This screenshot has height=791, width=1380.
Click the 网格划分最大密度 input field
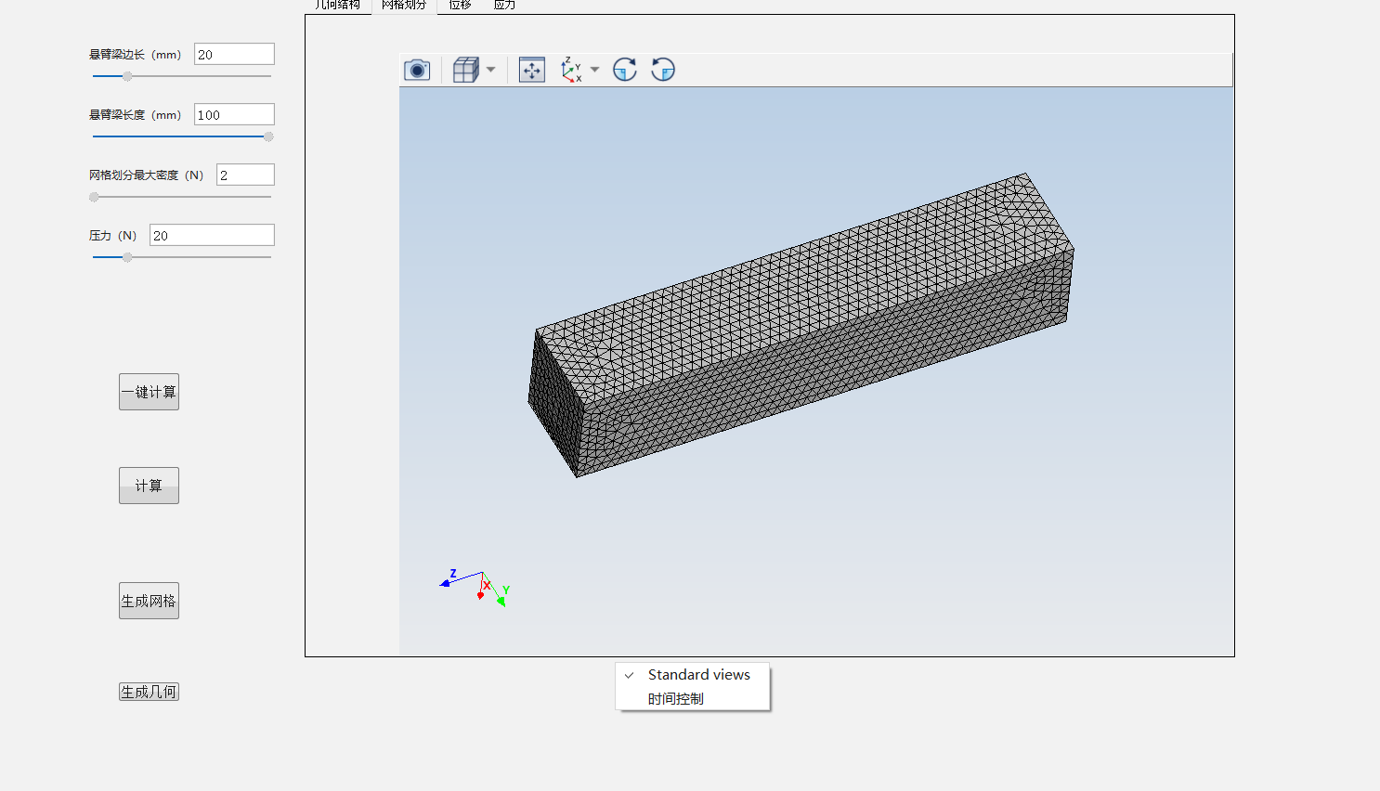coord(245,175)
